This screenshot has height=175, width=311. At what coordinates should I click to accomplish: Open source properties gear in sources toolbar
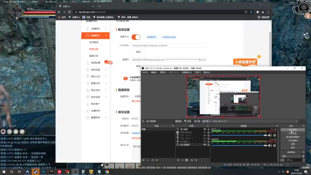coord(187,160)
